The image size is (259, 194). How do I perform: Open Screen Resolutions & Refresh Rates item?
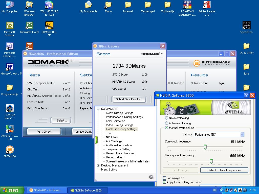click(128, 161)
